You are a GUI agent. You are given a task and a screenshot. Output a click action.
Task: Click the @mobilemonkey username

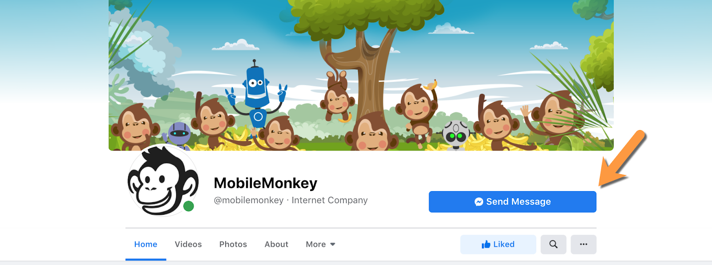point(249,200)
